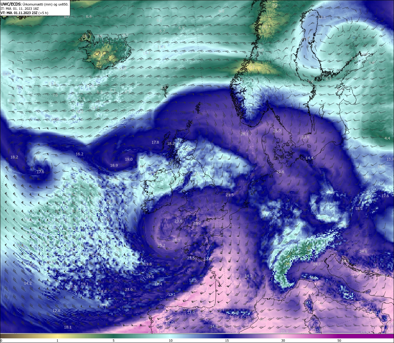The height and width of the screenshot is (343, 394).
Task: Click the 14.0 value label
Action: pos(214,326)
